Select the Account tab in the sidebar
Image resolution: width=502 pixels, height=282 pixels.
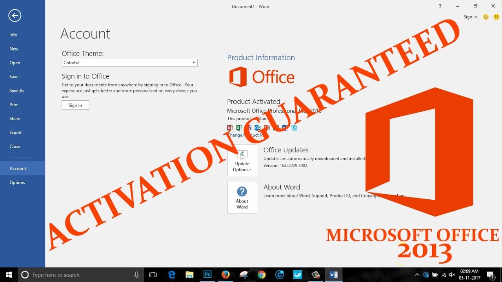[22, 168]
